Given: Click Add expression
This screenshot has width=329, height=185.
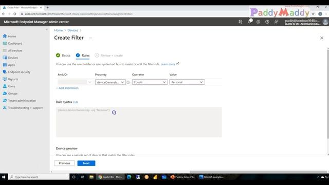Looking at the screenshot, I should pos(67,88).
